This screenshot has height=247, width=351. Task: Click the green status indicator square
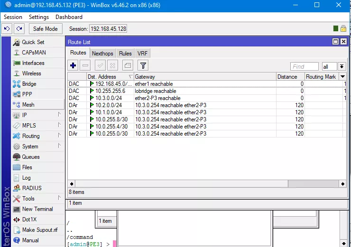pos(335,28)
